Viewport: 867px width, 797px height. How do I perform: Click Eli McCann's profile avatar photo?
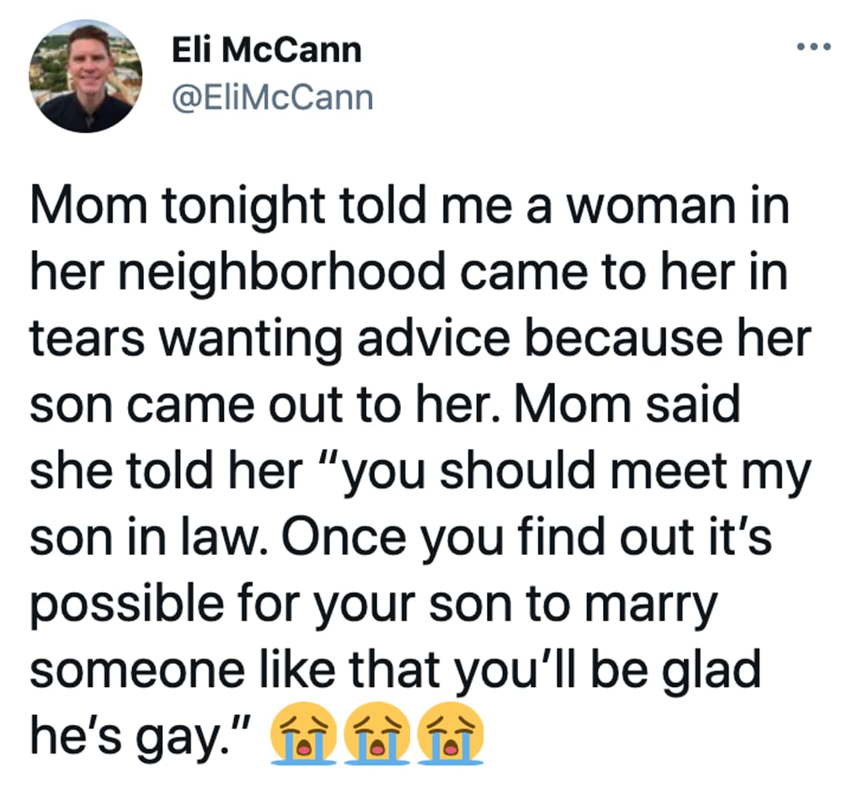(x=85, y=75)
